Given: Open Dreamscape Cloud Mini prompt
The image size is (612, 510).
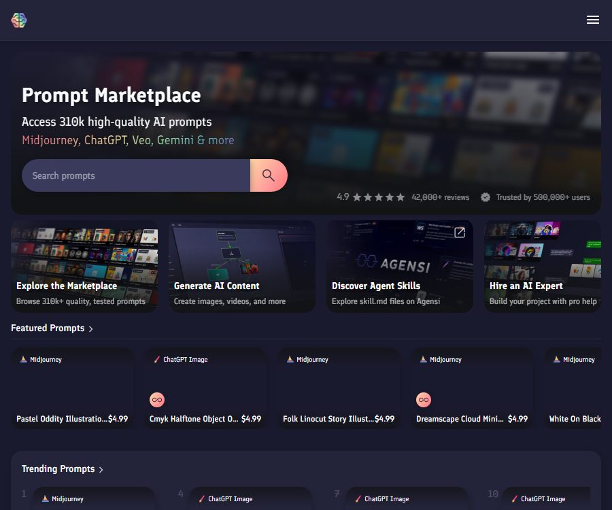Looking at the screenshot, I should [x=472, y=388].
